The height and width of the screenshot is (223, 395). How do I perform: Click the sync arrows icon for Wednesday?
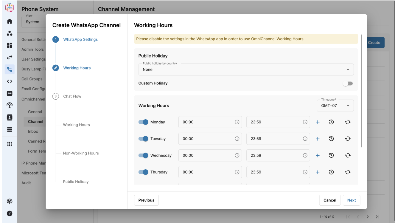(348, 155)
